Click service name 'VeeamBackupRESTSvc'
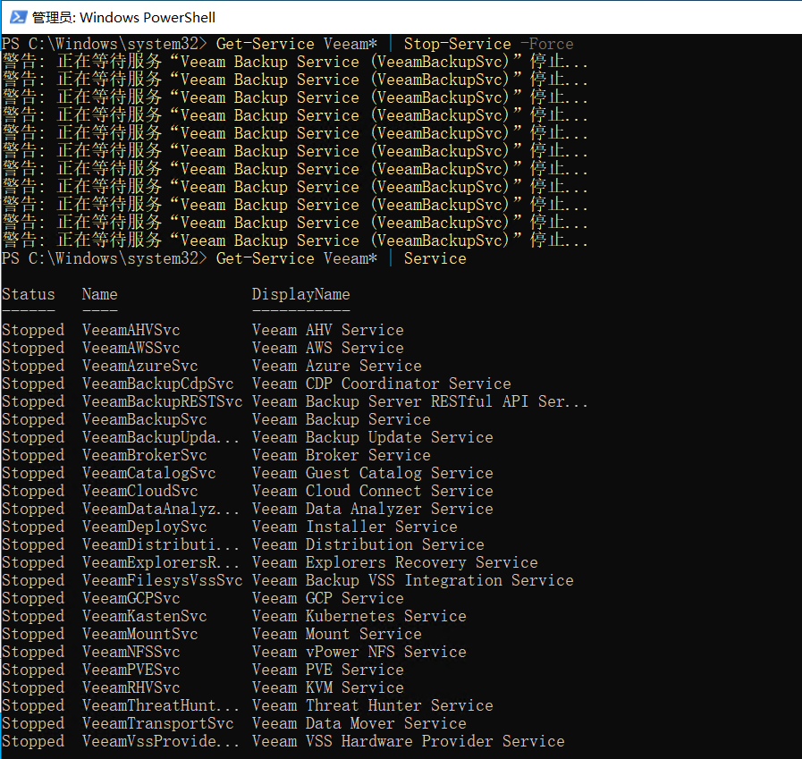This screenshot has width=802, height=759. click(x=162, y=401)
